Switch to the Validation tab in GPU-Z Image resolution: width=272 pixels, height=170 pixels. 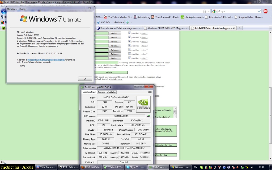pyautogui.click(x=111, y=92)
